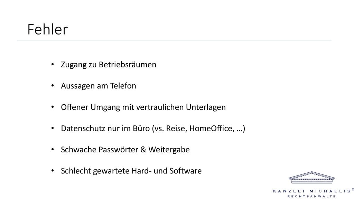Click Offener Umgang mit vertraulichen Unterlagen
Image resolution: width=354 pixels, height=199 pixels.
[143, 107]
